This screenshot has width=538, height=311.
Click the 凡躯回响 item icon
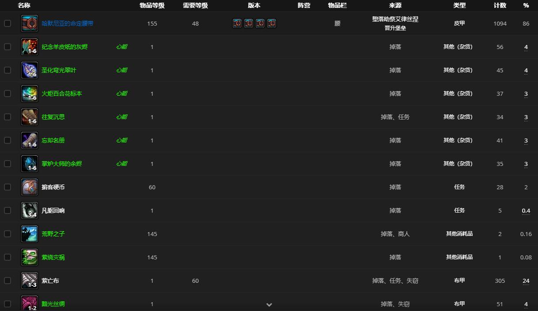(30, 210)
